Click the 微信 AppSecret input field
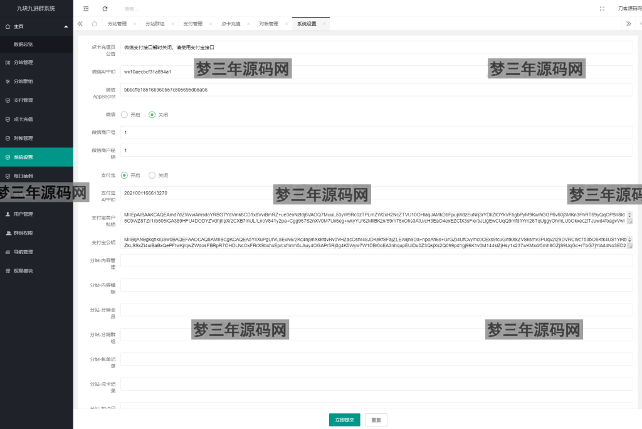This screenshot has width=642, height=429. tap(377, 90)
